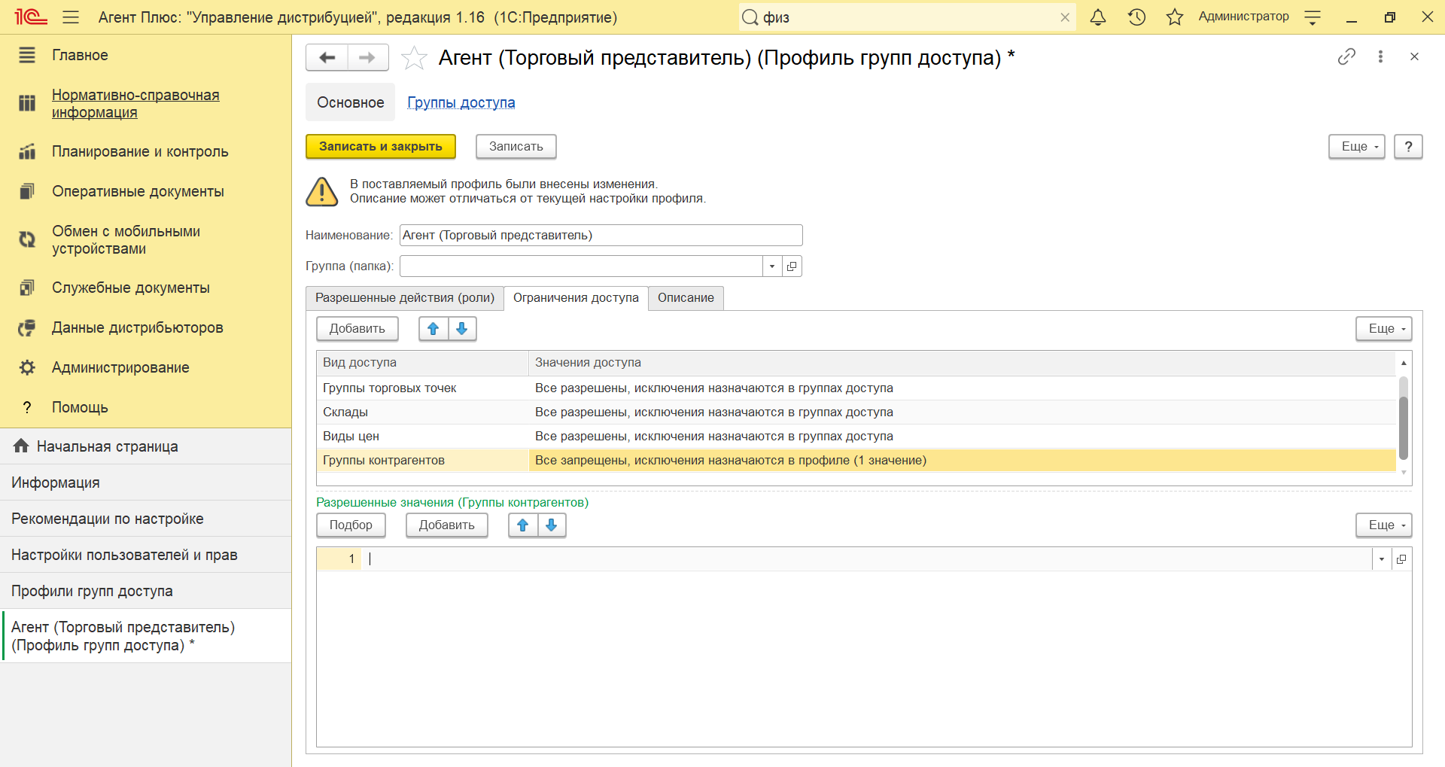Open Профили групп доступа window
The height and width of the screenshot is (767, 1445).
coord(145,591)
